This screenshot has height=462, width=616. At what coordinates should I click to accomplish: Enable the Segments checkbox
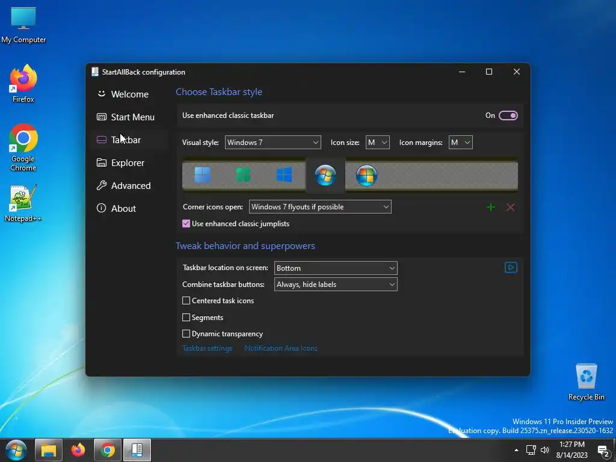point(186,317)
